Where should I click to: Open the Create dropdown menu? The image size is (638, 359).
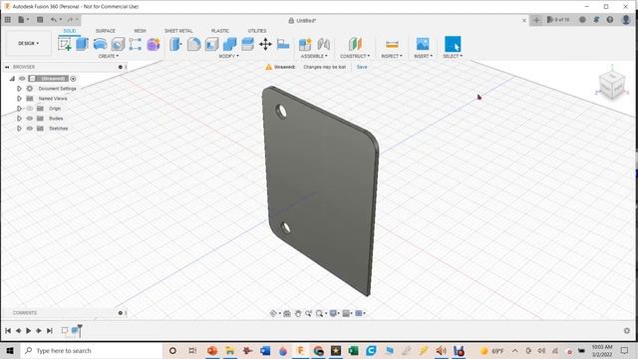tap(109, 56)
